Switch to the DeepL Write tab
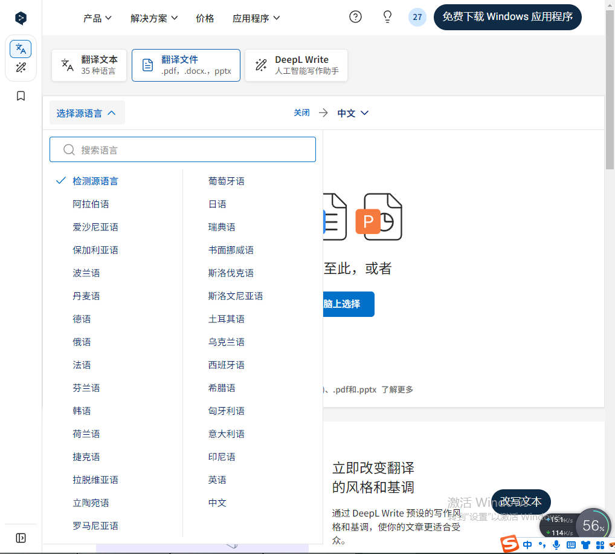Viewport: 615px width, 554px height. point(296,65)
